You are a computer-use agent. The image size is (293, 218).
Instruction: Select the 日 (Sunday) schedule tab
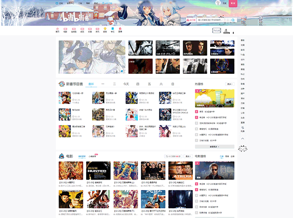click(x=173, y=84)
